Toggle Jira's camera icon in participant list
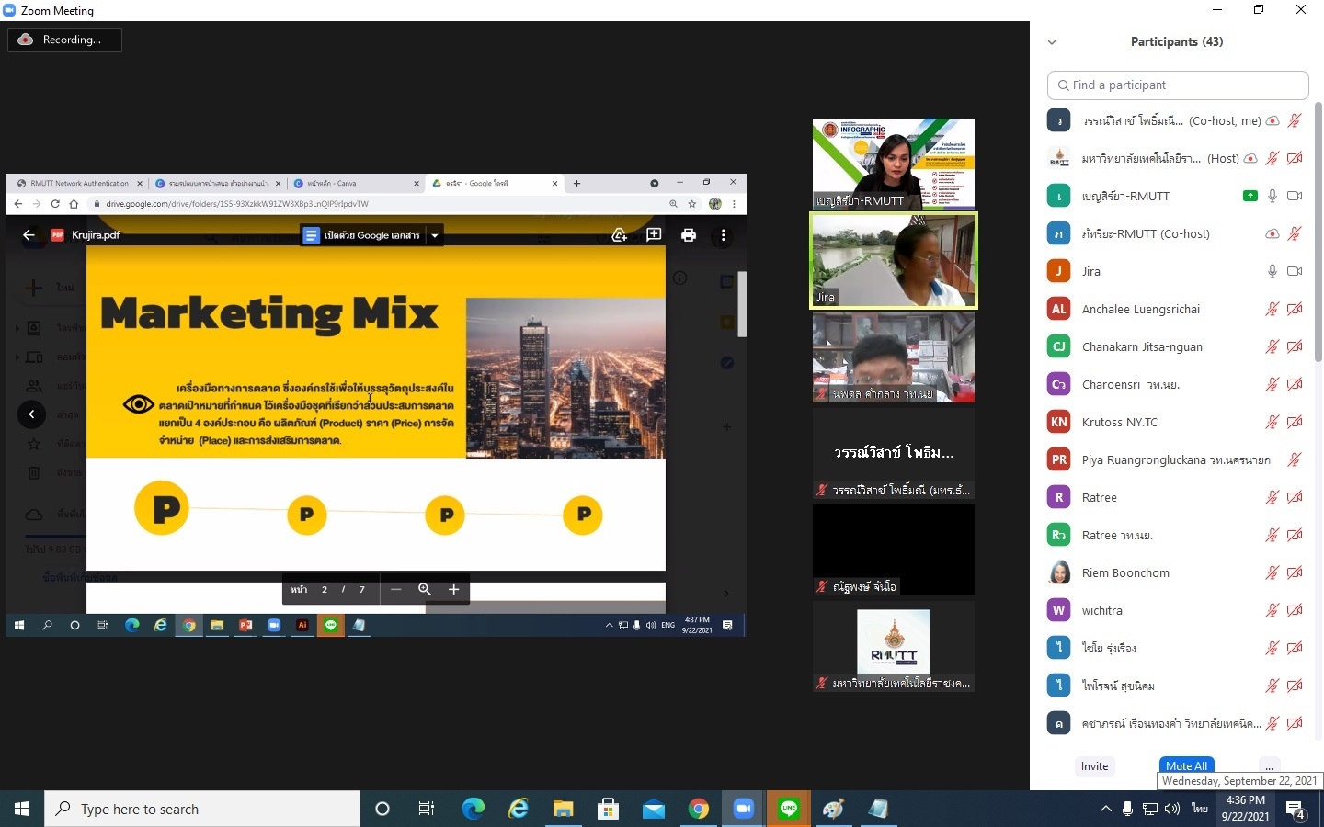This screenshot has height=827, width=1324. (x=1295, y=271)
